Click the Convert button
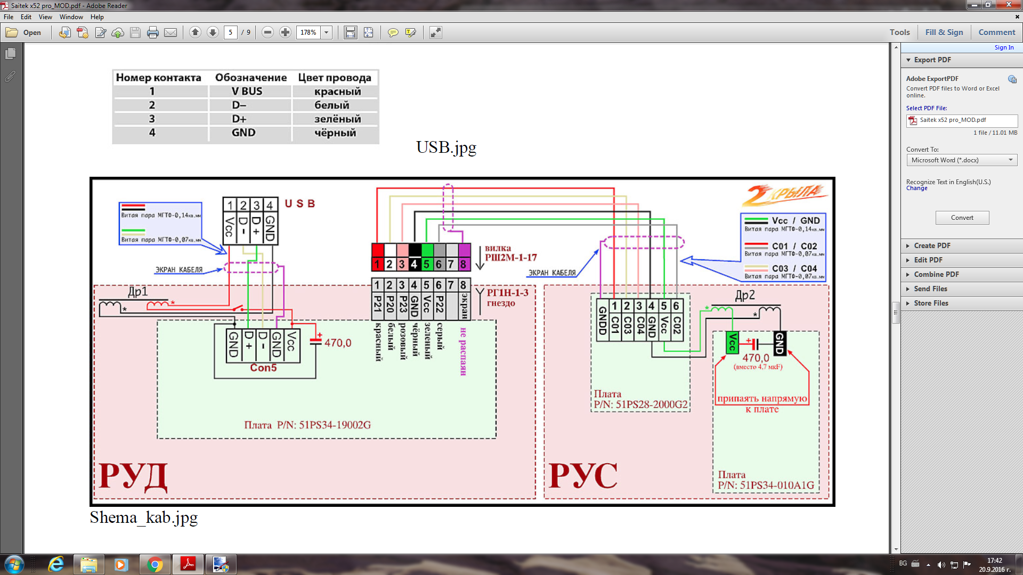 click(962, 218)
